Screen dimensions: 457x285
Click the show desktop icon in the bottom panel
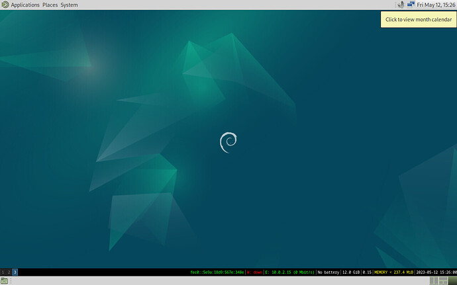pyautogui.click(x=4, y=281)
